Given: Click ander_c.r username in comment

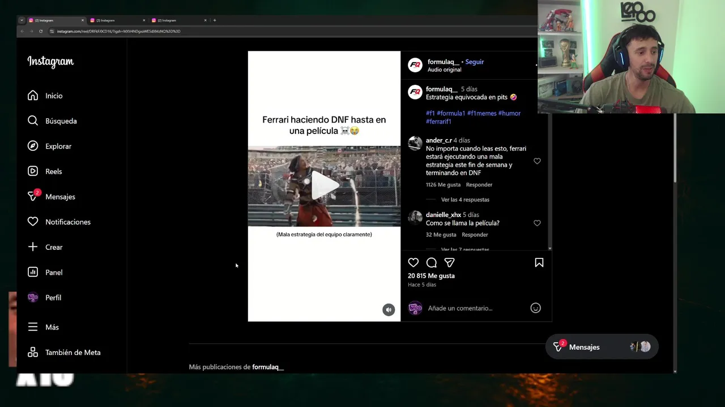Looking at the screenshot, I should pos(438,140).
